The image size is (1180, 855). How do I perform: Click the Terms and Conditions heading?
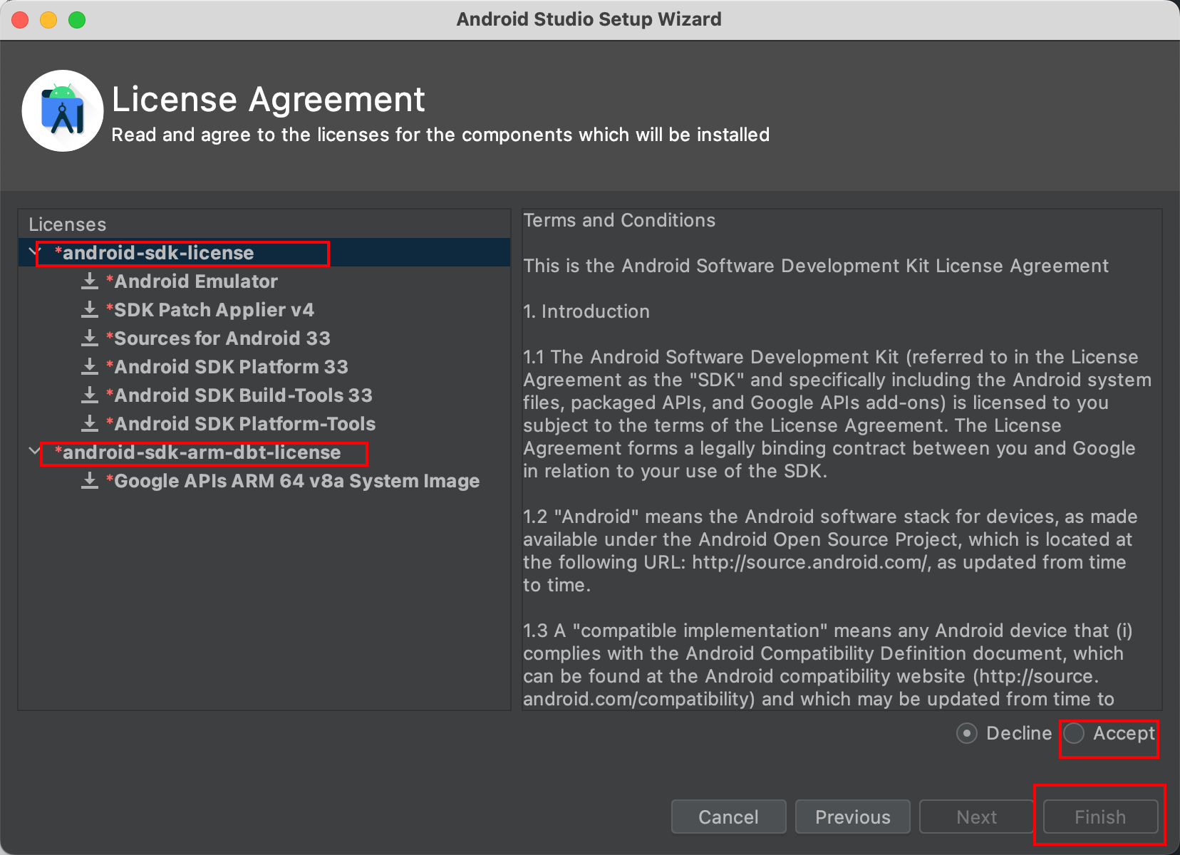619,220
